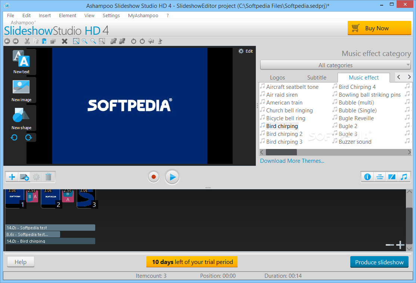
Task: Switch to the Logos tab
Action: click(277, 77)
